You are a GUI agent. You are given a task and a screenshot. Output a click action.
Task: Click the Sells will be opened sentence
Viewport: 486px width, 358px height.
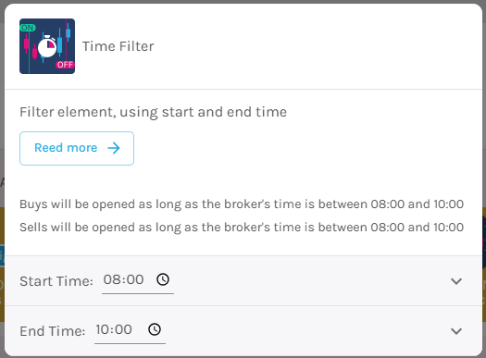tap(242, 228)
